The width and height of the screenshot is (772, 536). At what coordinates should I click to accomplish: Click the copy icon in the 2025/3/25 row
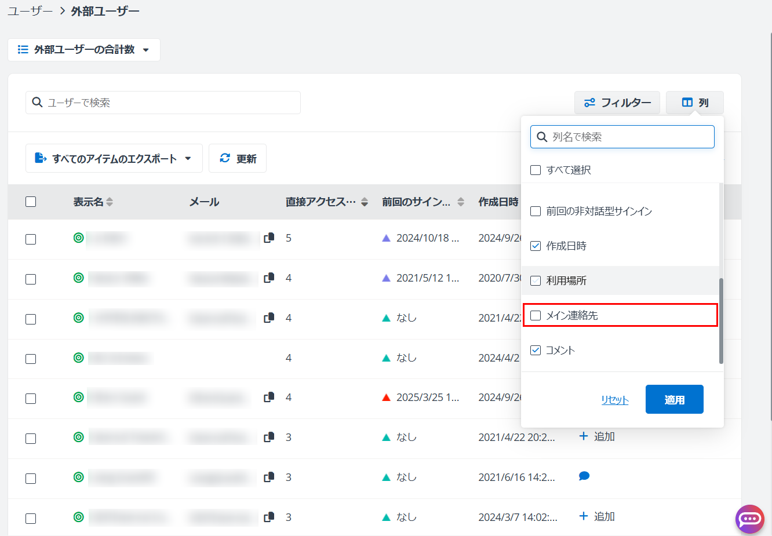click(x=269, y=398)
